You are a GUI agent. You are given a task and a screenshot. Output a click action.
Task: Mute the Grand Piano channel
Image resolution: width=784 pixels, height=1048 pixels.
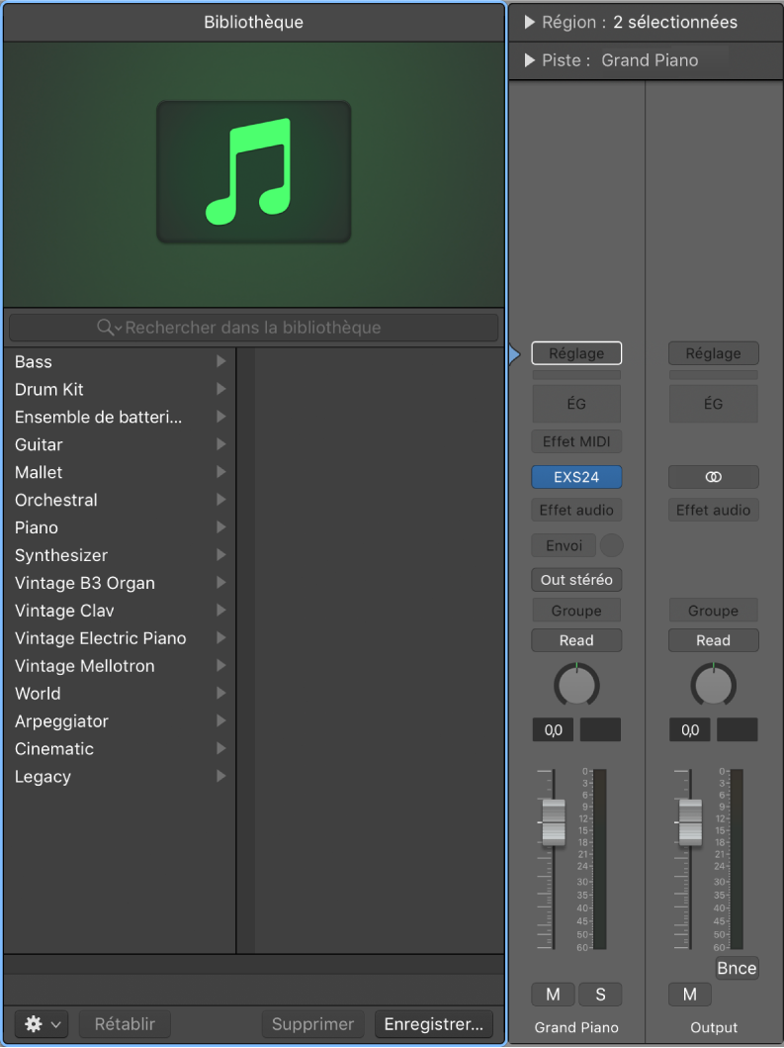(x=553, y=995)
